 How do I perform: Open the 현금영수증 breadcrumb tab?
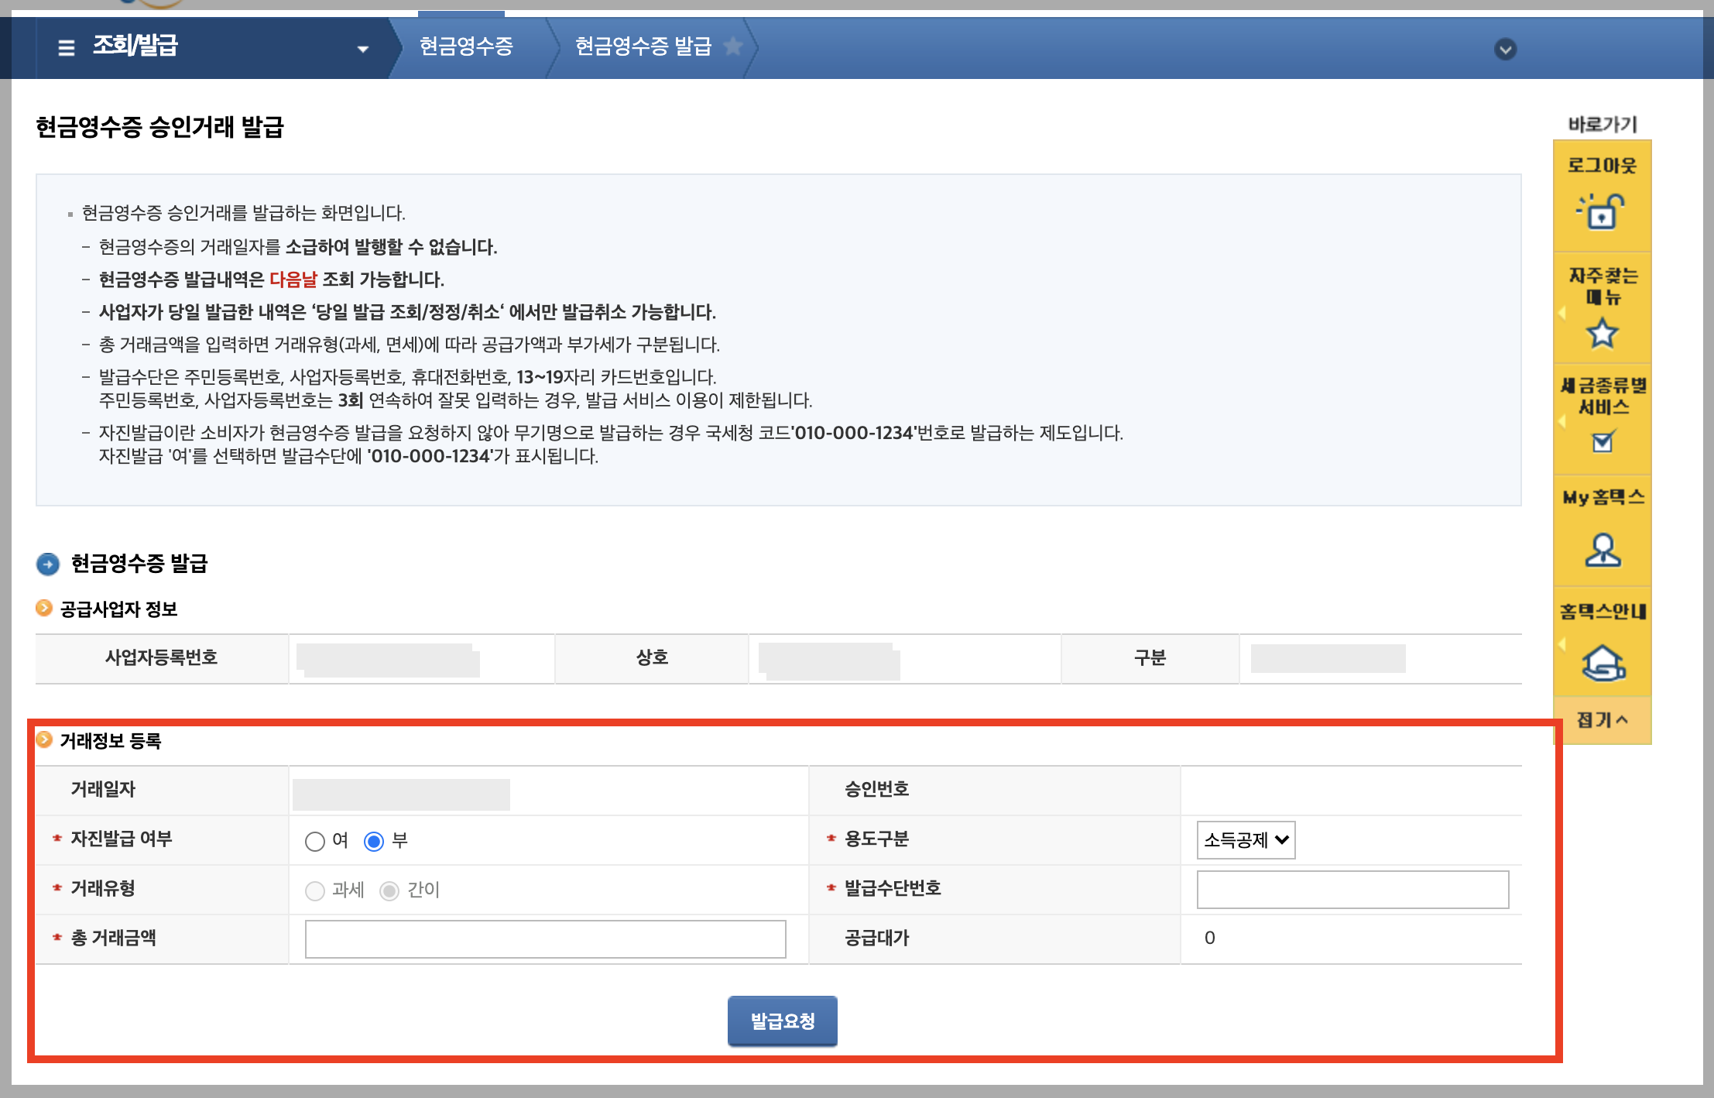[466, 46]
